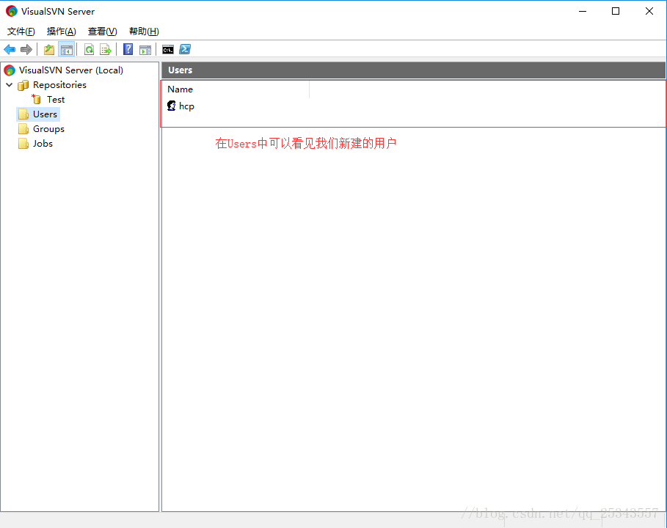Open the 文件(F) menu

(x=21, y=32)
